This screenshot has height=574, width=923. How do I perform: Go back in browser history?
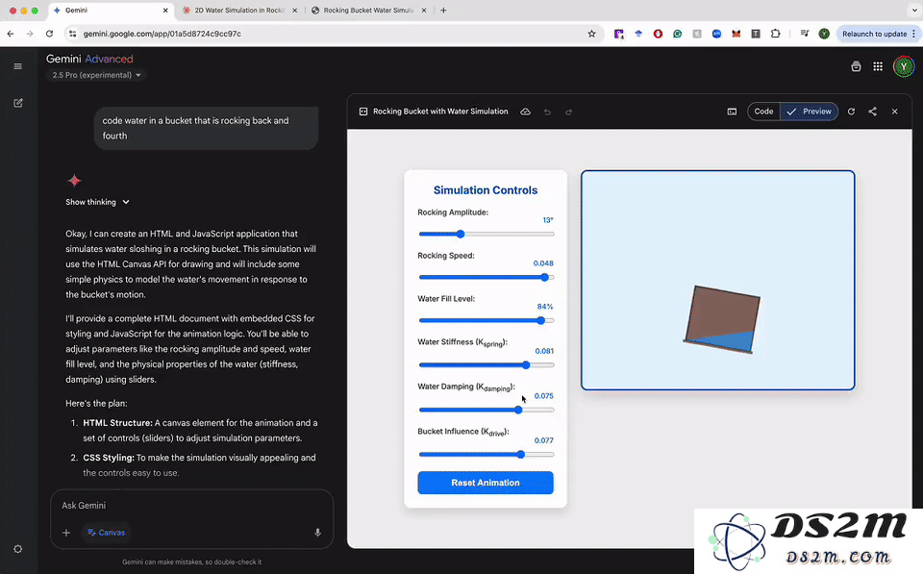11,34
